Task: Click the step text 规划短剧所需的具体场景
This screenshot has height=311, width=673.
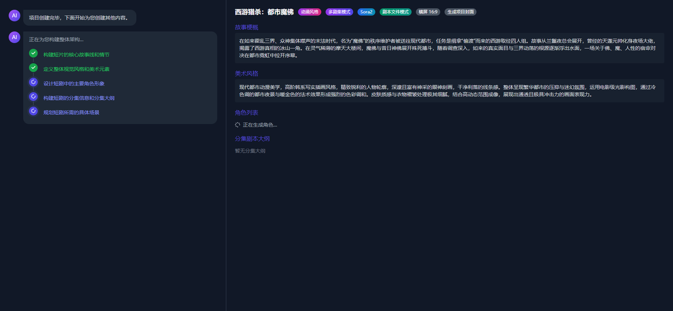Action: [x=71, y=112]
